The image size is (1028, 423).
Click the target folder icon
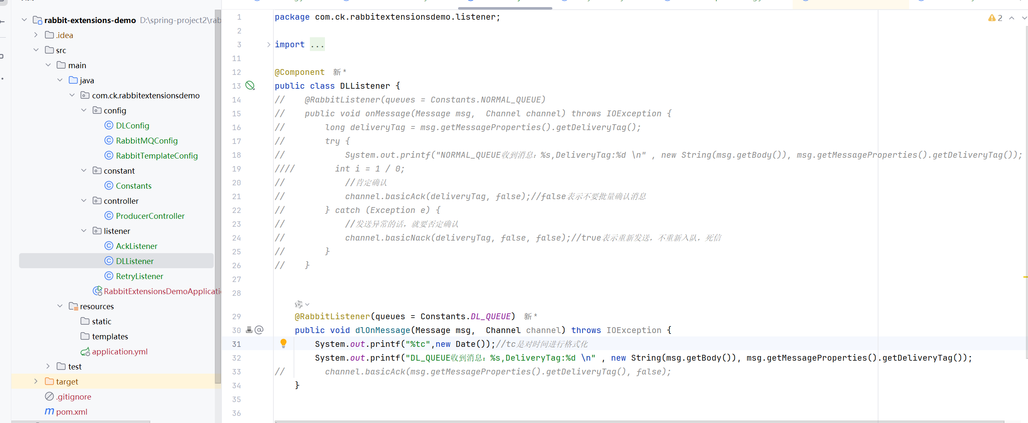pos(49,381)
